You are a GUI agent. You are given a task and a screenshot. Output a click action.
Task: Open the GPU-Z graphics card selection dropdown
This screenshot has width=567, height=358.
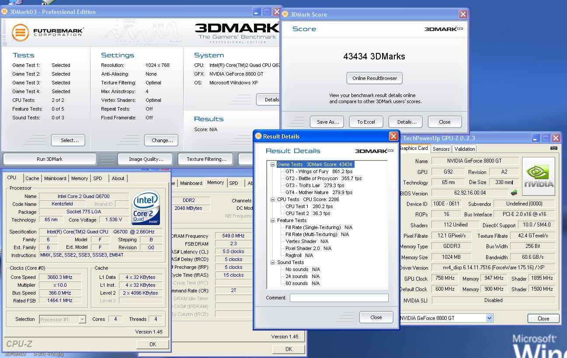490,318
